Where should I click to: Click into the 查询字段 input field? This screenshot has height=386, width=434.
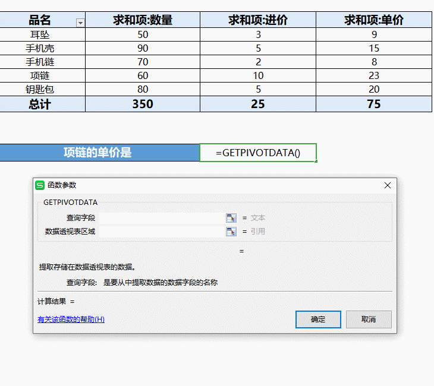(x=162, y=218)
